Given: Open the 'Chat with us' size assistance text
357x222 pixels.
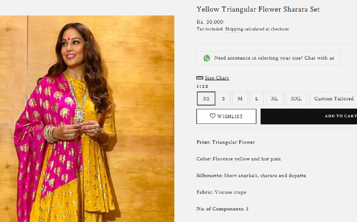Looking at the screenshot, I should (x=319, y=58).
